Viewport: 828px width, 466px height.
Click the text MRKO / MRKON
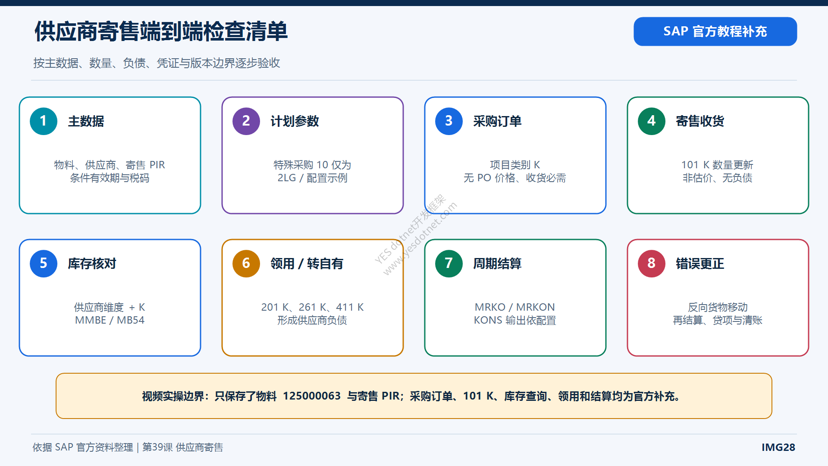(515, 307)
